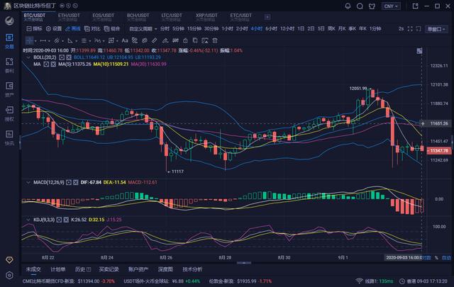This screenshot has width=454, height=287.
Task: Switch to the LTC/USDT tab
Action: click(x=172, y=17)
